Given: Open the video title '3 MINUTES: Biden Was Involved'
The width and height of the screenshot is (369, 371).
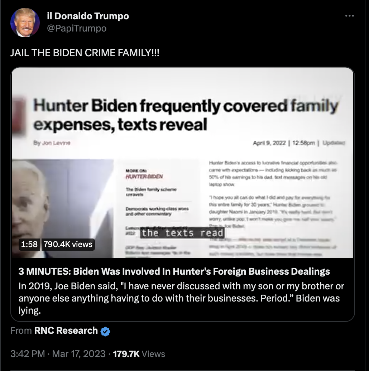Looking at the screenshot, I should 174,271.
